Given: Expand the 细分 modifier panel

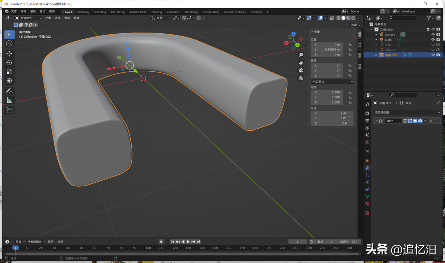Looking at the screenshot, I should tap(376, 121).
